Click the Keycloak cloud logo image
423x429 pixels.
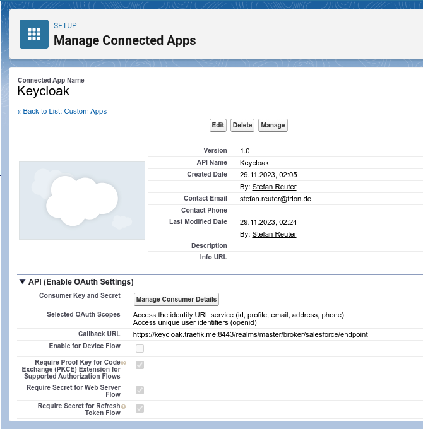[x=82, y=200]
